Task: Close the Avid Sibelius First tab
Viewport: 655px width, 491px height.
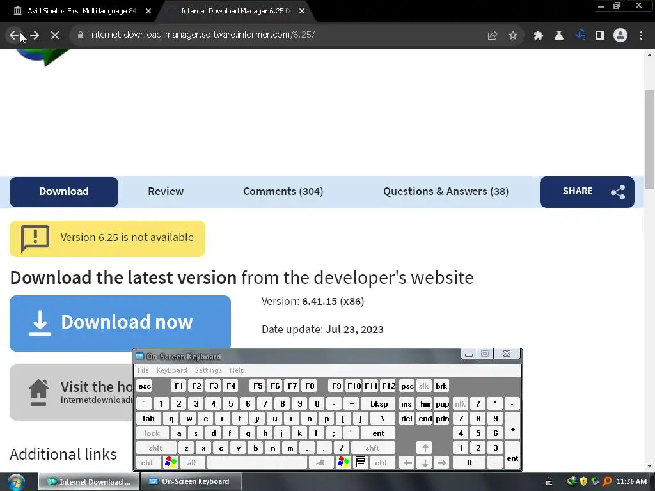Action: tap(148, 11)
